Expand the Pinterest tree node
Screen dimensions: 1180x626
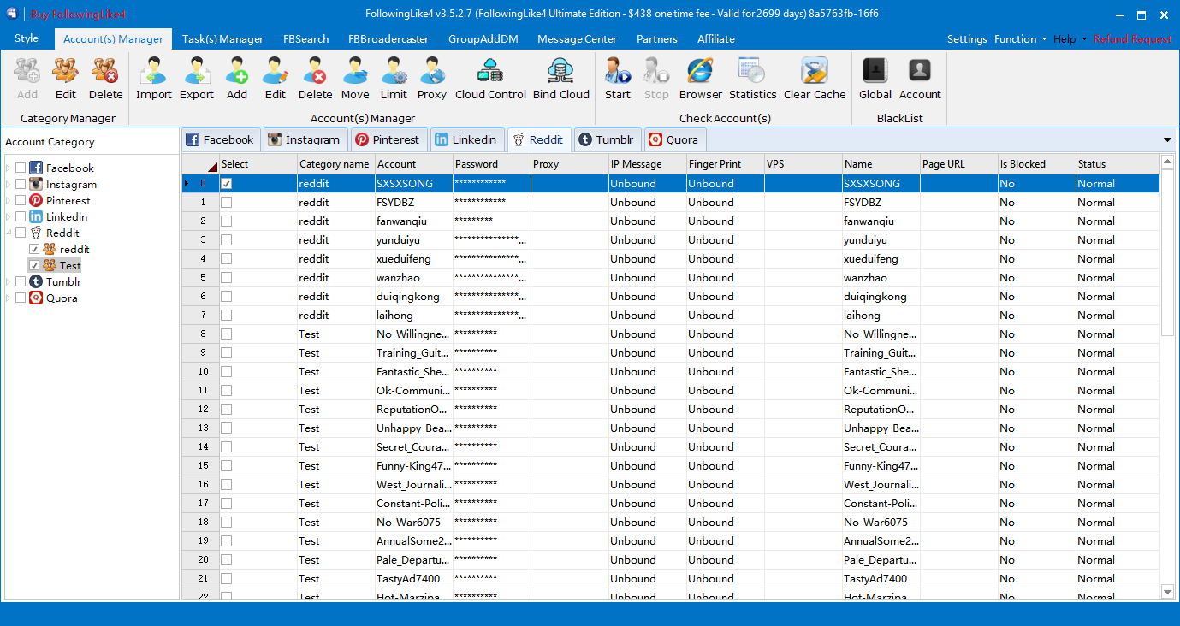click(x=9, y=201)
